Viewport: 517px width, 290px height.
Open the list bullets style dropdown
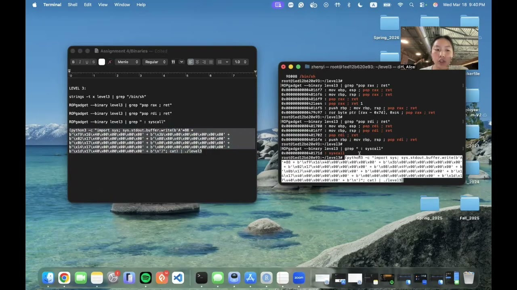(223, 62)
